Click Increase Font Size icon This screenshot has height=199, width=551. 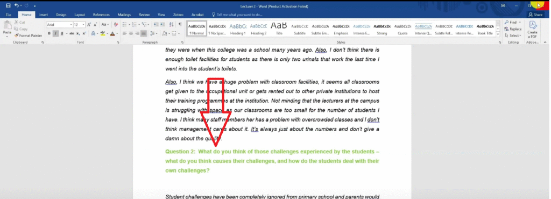point(89,25)
